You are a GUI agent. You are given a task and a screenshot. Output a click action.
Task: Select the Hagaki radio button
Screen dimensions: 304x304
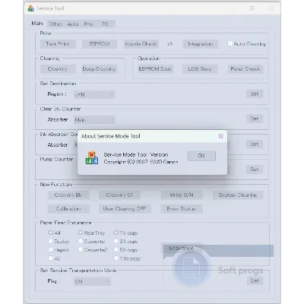(x=50, y=249)
